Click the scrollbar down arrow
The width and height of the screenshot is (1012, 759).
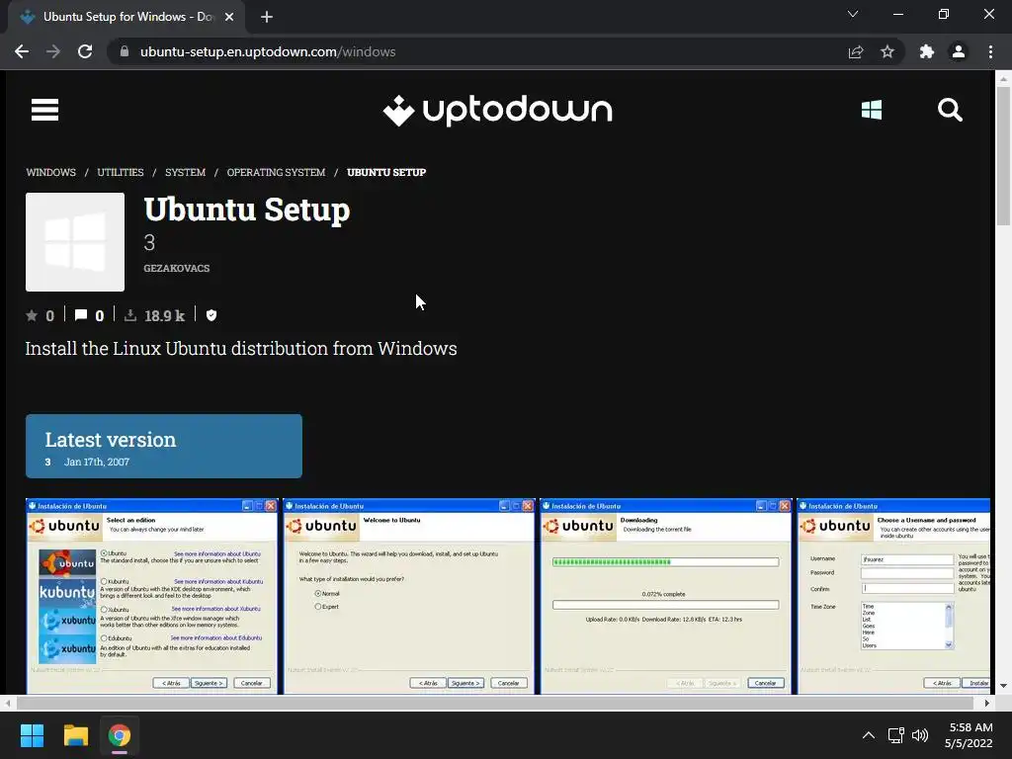pyautogui.click(x=1003, y=686)
